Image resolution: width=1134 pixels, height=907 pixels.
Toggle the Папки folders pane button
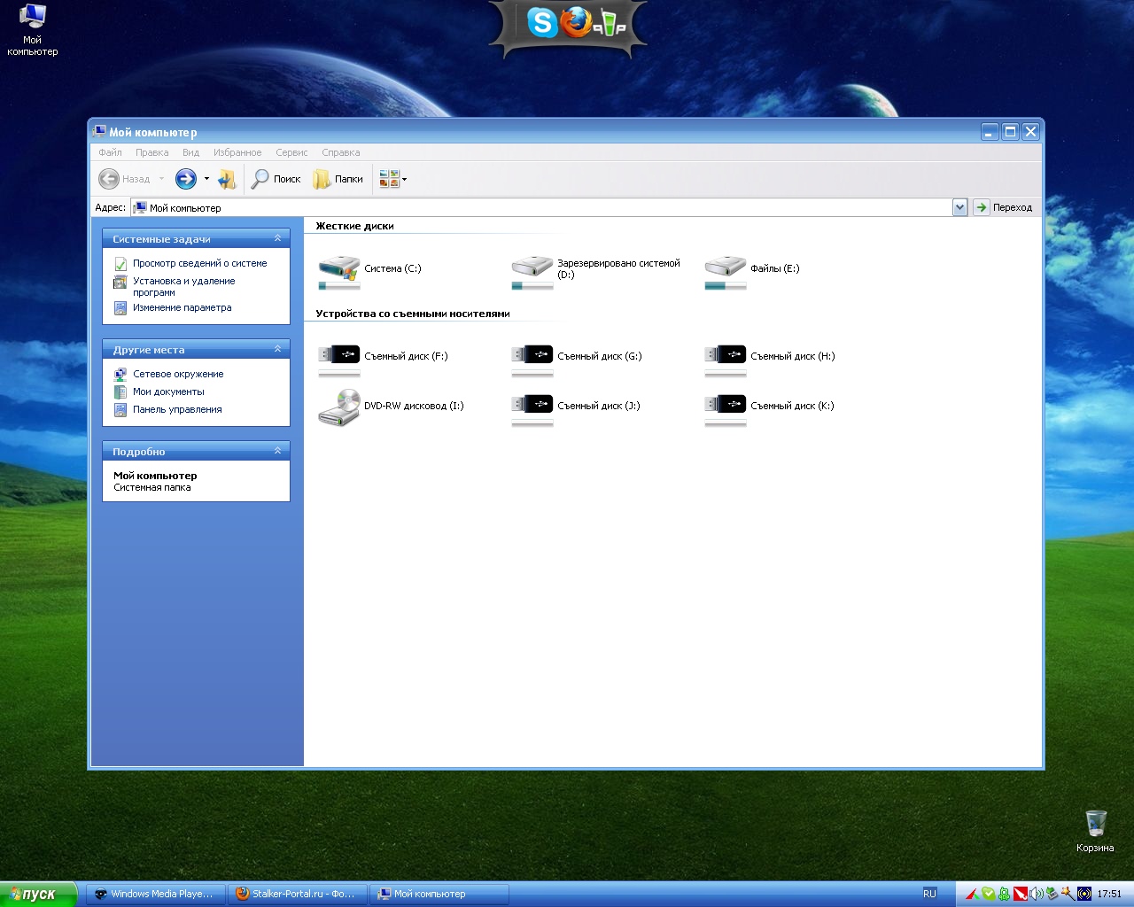point(338,179)
